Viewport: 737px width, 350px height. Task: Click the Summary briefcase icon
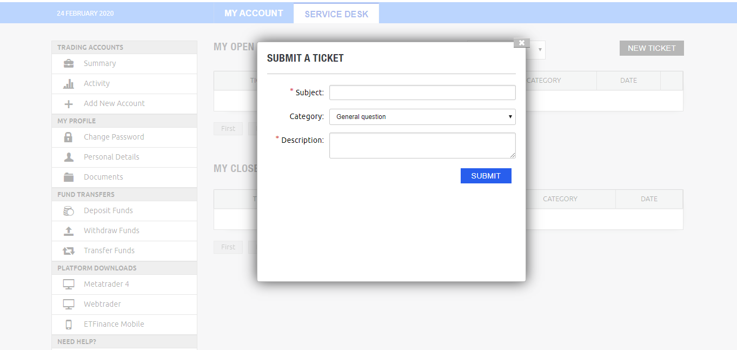[x=69, y=63]
